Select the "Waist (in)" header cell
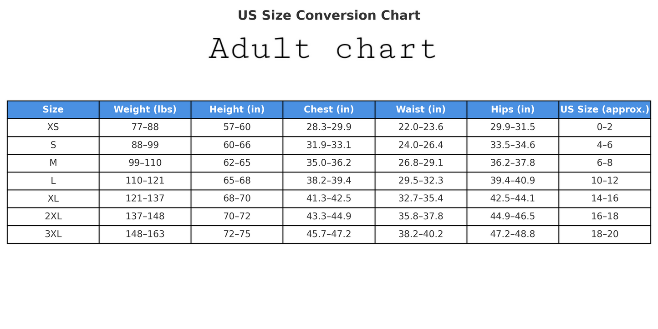Screen dimensions: 658x329 pyautogui.click(x=421, y=110)
